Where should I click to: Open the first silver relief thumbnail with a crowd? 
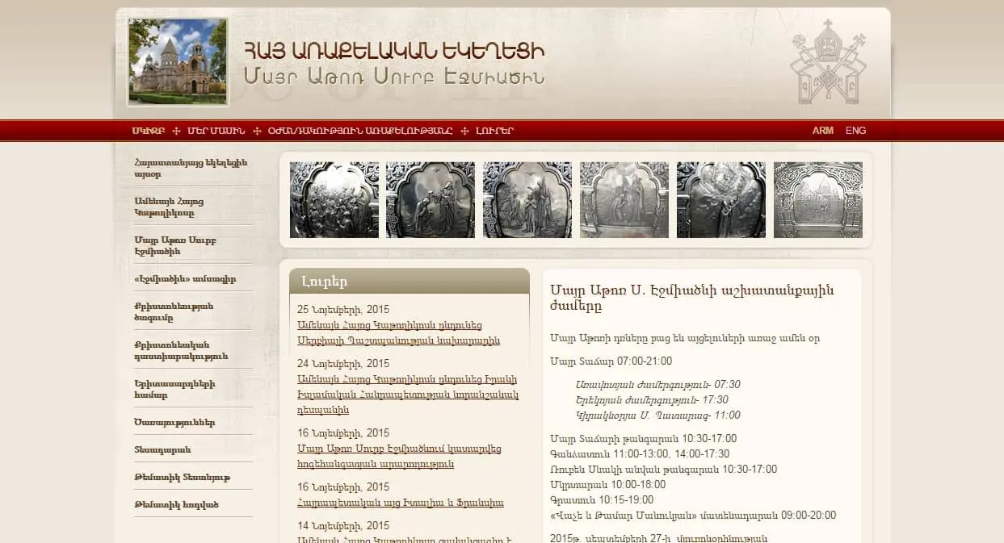click(x=334, y=200)
